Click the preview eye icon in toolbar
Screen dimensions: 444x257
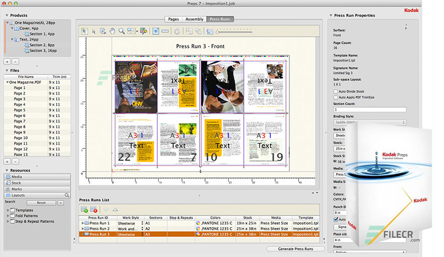156,31
